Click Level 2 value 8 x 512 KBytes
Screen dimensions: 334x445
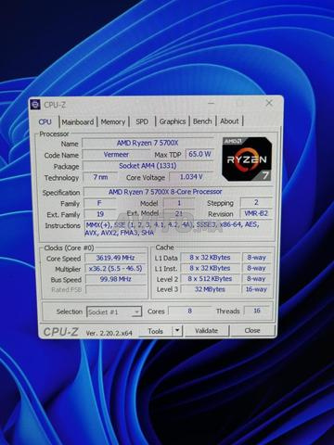(x=210, y=278)
